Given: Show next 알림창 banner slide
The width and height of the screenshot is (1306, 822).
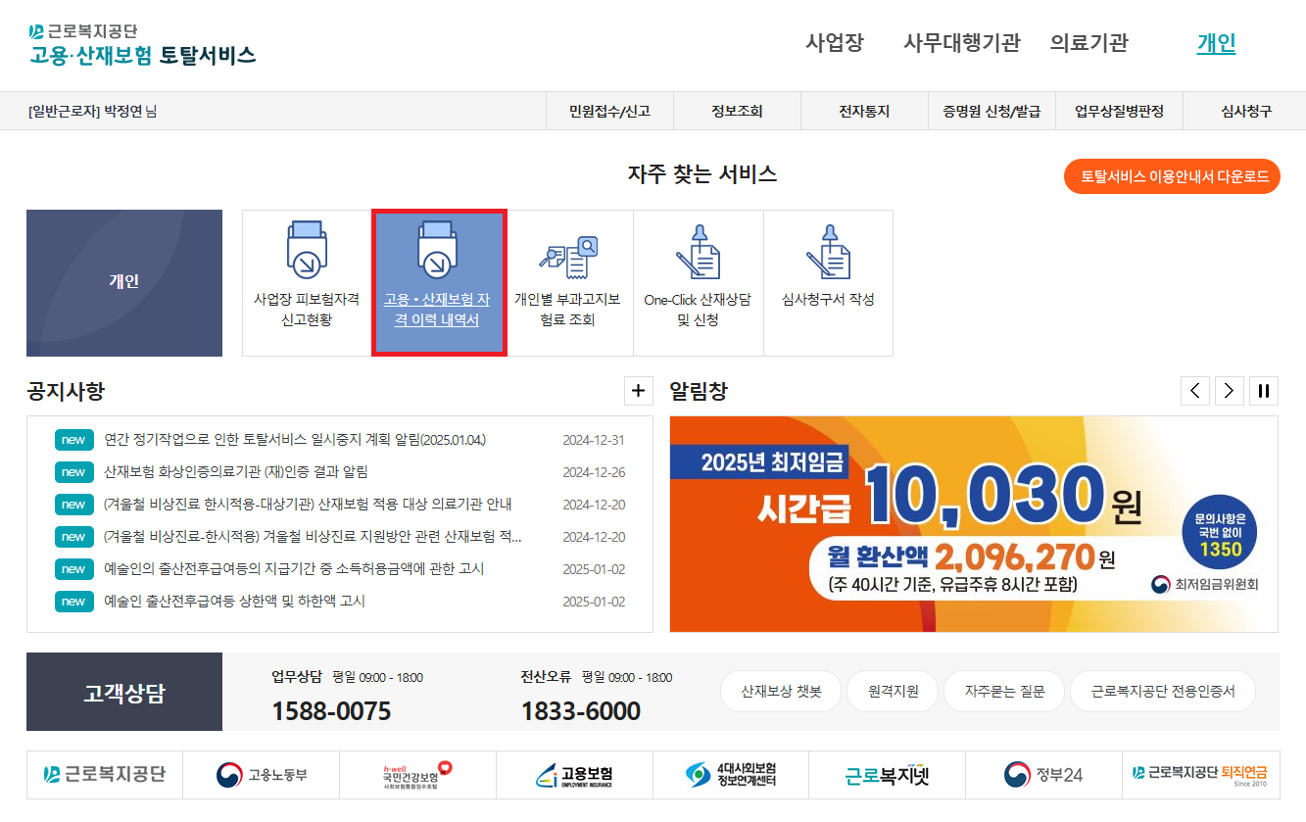Looking at the screenshot, I should point(1230,391).
